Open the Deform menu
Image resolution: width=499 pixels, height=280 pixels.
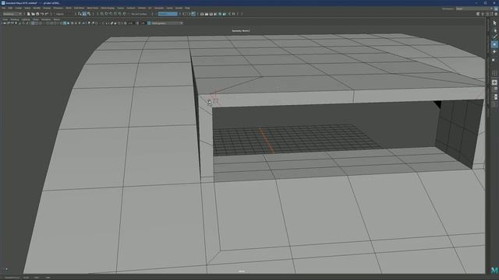142,8
